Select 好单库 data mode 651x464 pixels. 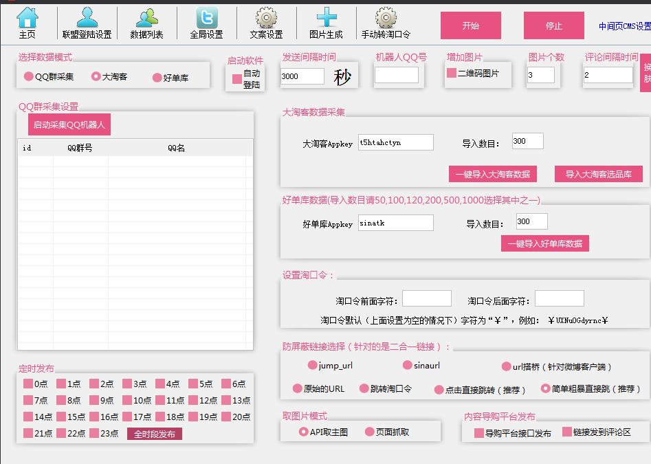(x=157, y=78)
